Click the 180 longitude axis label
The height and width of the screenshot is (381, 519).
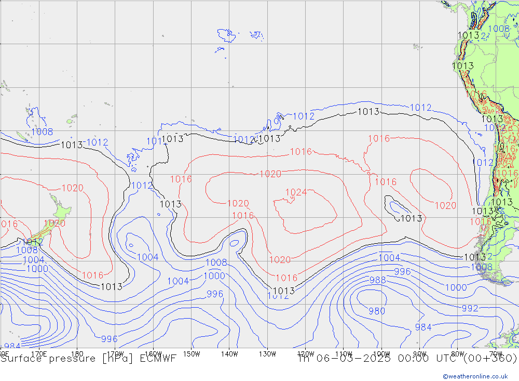coord(77,354)
